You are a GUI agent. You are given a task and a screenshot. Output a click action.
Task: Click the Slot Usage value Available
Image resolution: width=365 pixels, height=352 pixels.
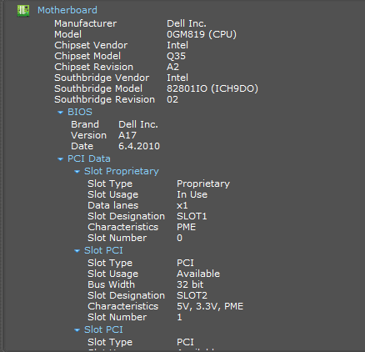[198, 274]
